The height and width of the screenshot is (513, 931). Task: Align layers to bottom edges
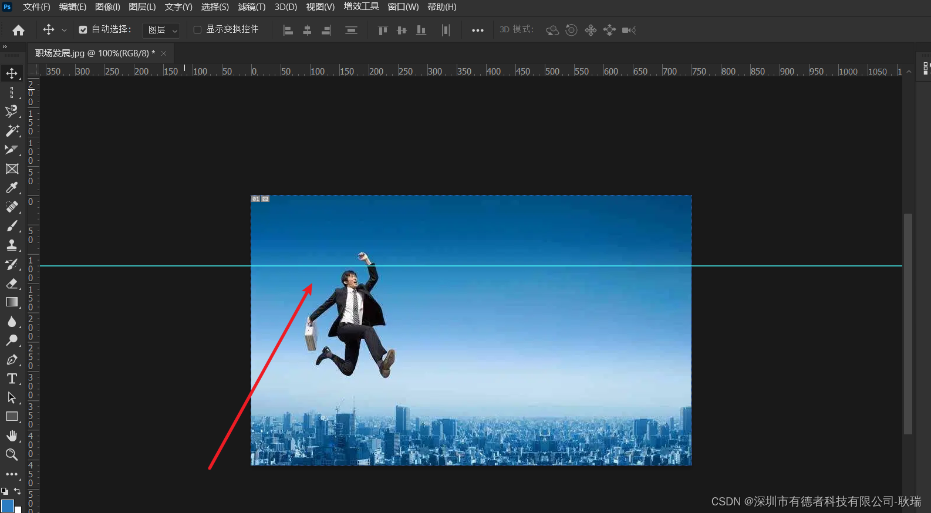click(x=421, y=30)
